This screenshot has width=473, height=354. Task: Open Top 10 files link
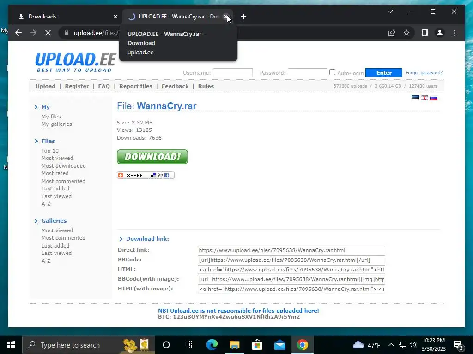pyautogui.click(x=50, y=151)
